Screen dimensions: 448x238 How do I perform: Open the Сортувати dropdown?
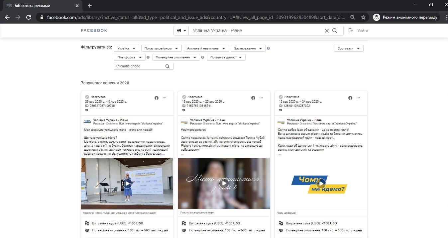tap(349, 48)
